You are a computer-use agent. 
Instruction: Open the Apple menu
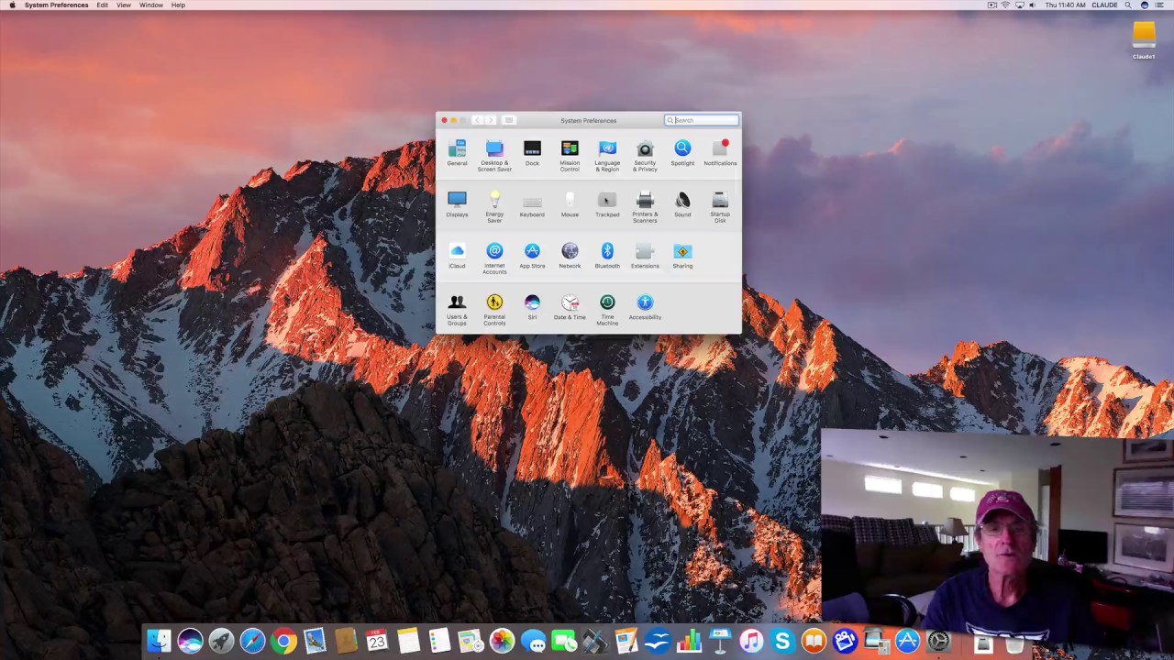[x=11, y=5]
